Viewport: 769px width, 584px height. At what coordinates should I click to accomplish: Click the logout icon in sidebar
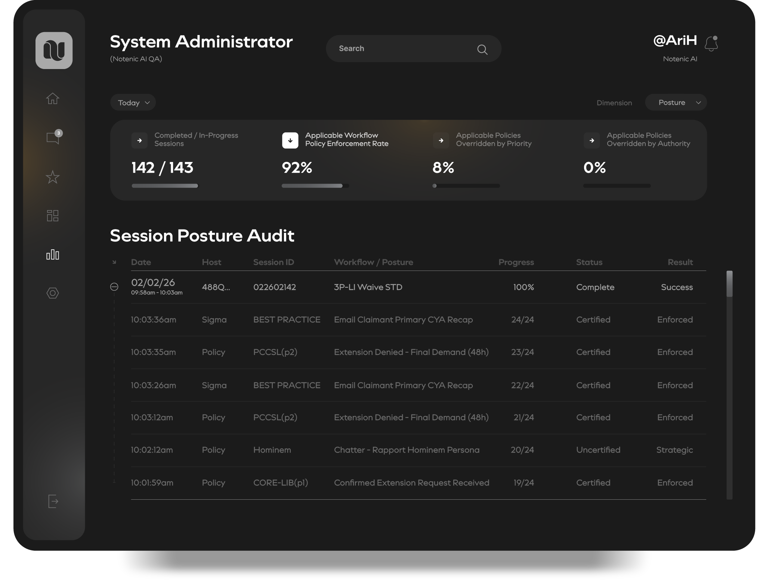[x=53, y=501]
